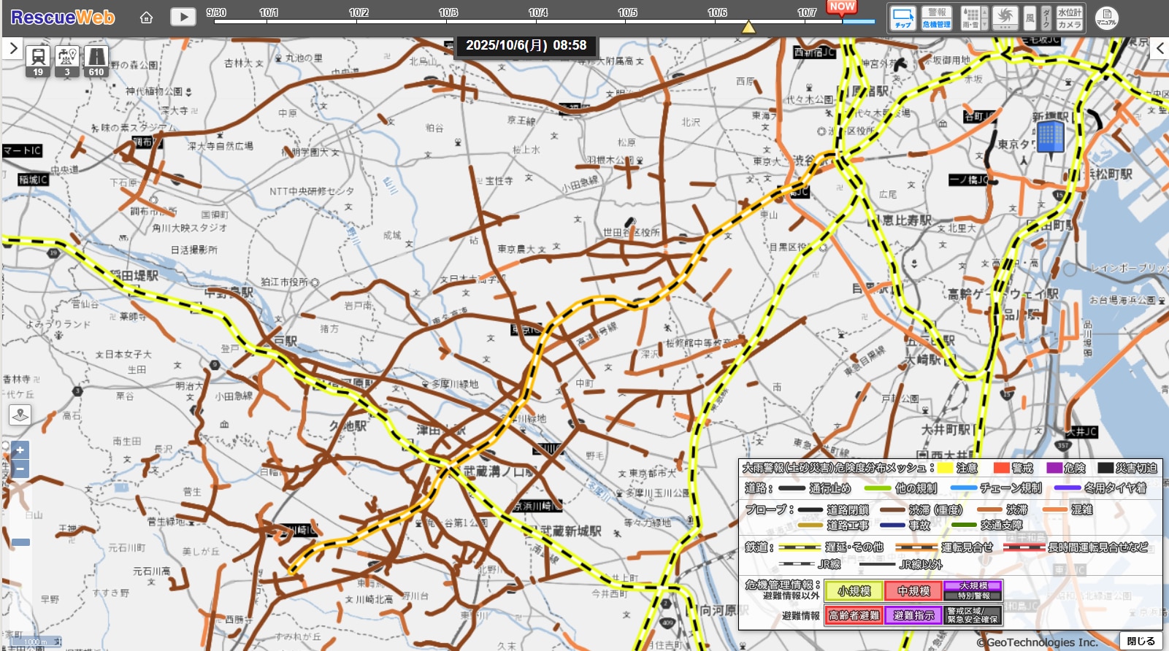Click the home icon in header
1169x651 pixels.
point(147,18)
